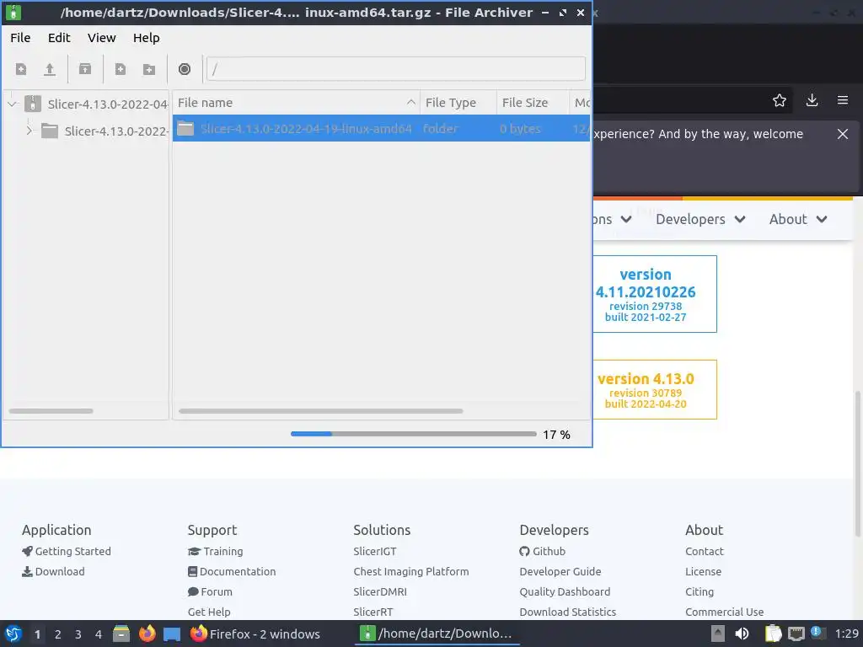Collapse the root archive tree node
The width and height of the screenshot is (863, 647).
12,104
